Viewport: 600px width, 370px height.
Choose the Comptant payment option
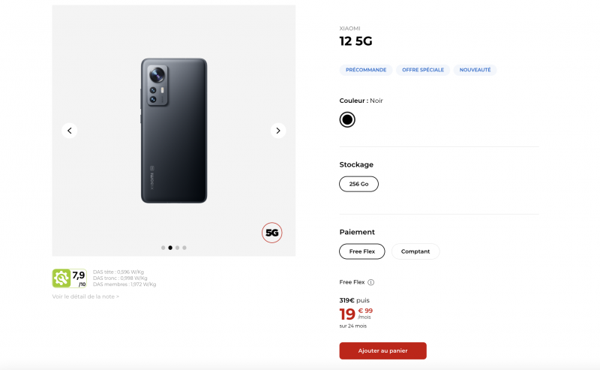point(415,251)
